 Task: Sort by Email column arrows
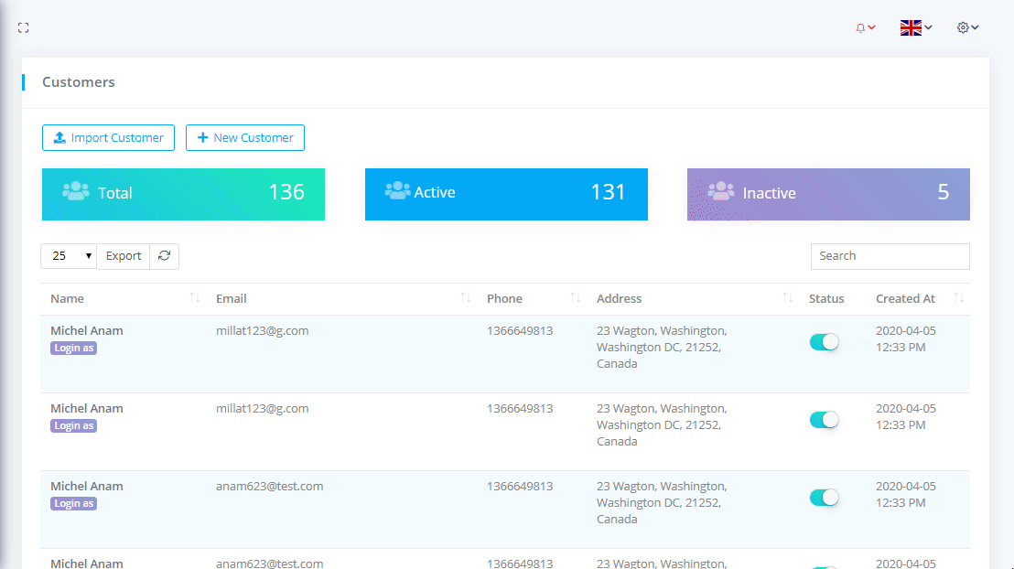coord(466,298)
